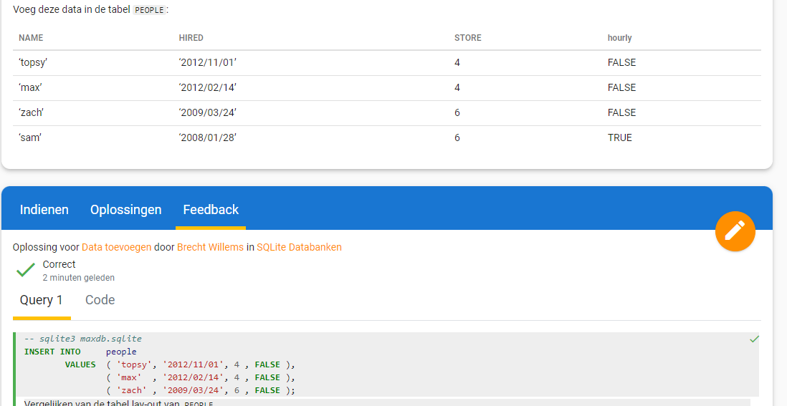Click the orange pencil edit button
Screen dimensions: 787x406
point(735,231)
